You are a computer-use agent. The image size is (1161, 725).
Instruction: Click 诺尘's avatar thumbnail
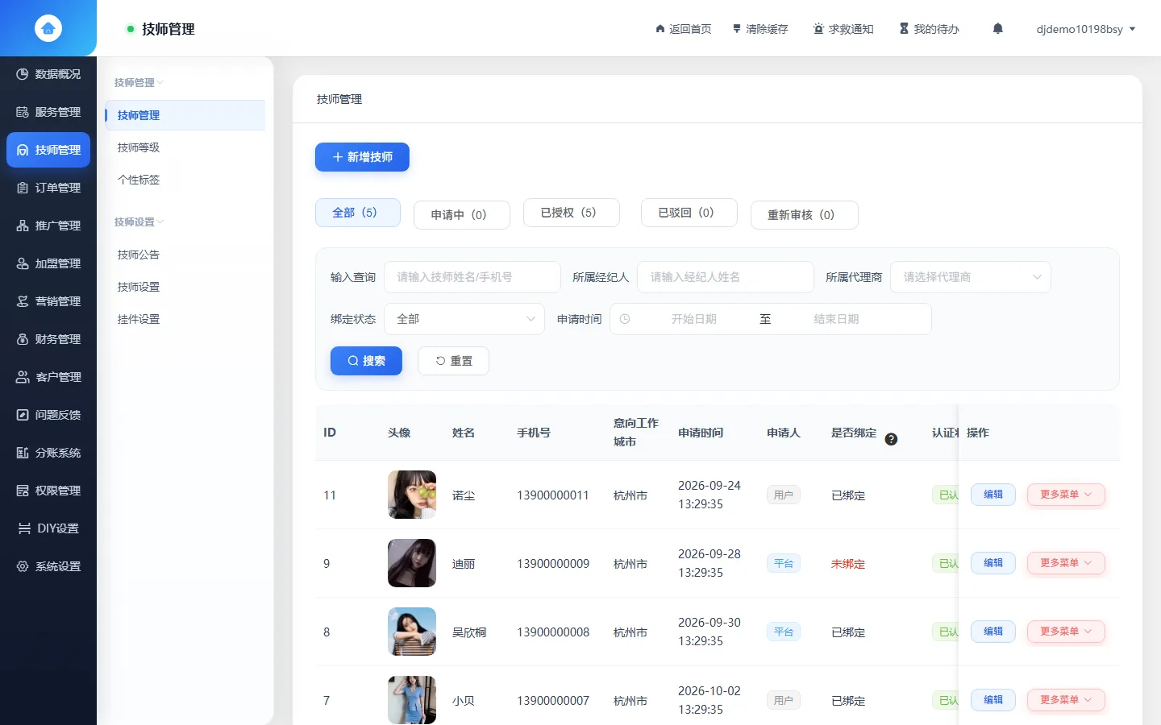coord(412,495)
